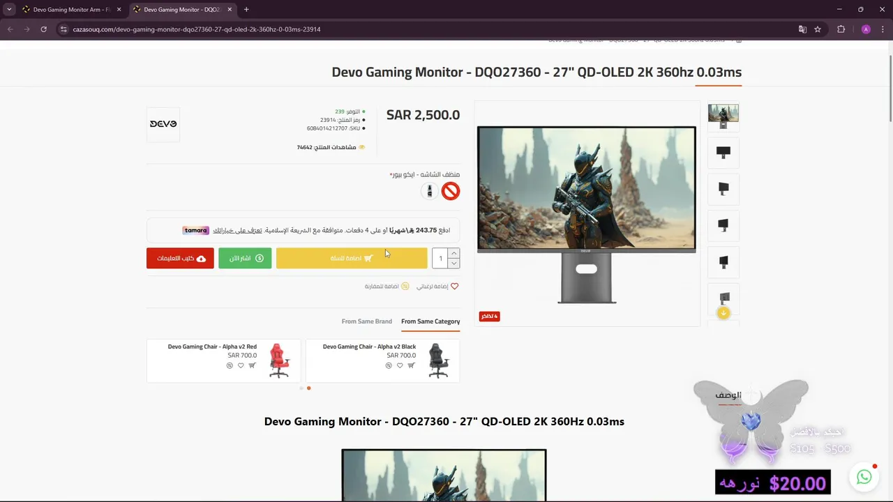The width and height of the screenshot is (893, 502).
Task: Open the Chrome three-dot menu
Action: pos(883,29)
